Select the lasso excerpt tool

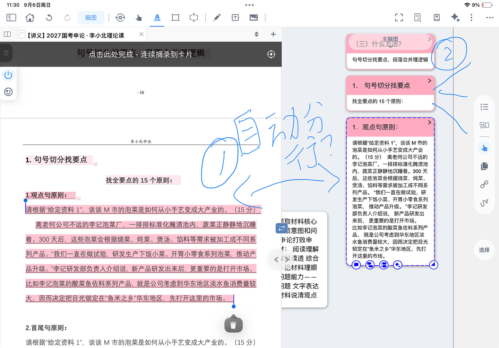pos(194,17)
